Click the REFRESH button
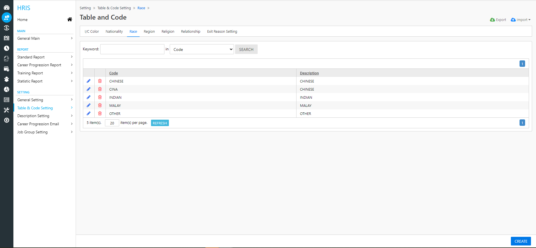The width and height of the screenshot is (536, 248). point(160,123)
